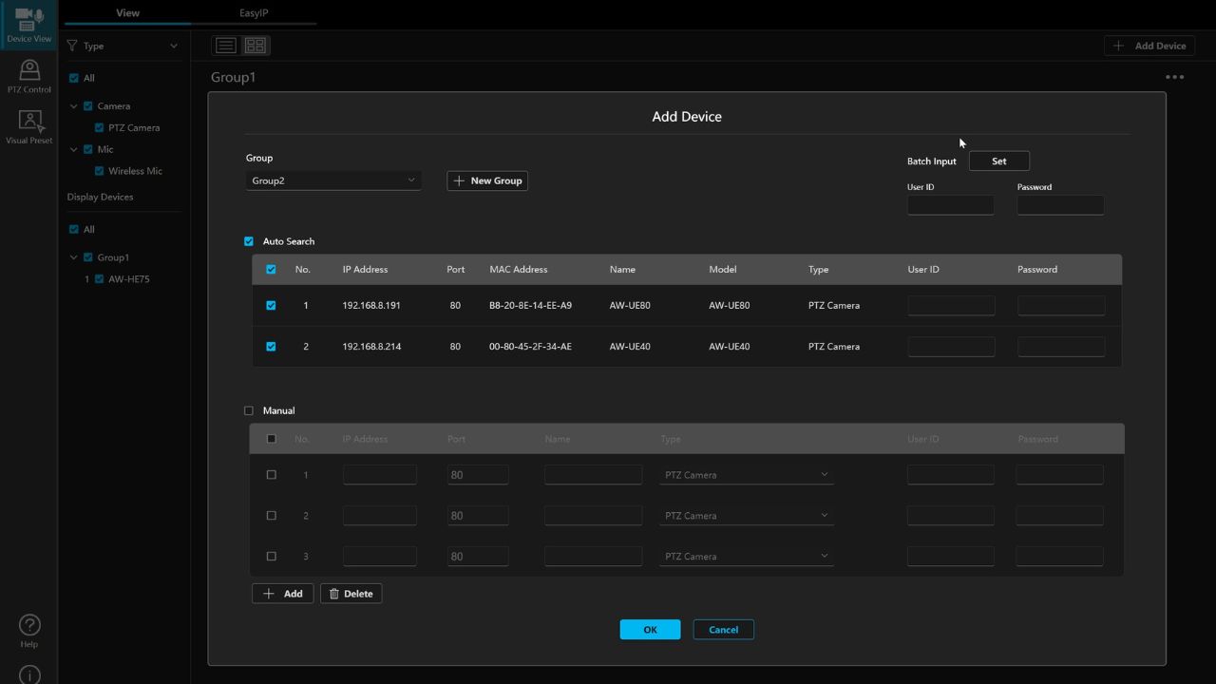Click the Add Device button in the toolbar
The height and width of the screenshot is (684, 1216).
(x=1149, y=46)
